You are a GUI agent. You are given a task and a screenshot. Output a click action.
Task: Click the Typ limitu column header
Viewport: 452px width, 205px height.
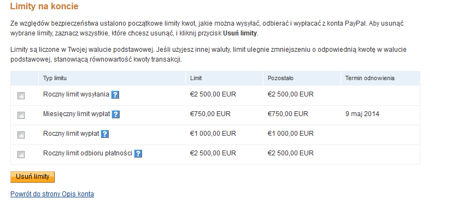[x=55, y=78]
